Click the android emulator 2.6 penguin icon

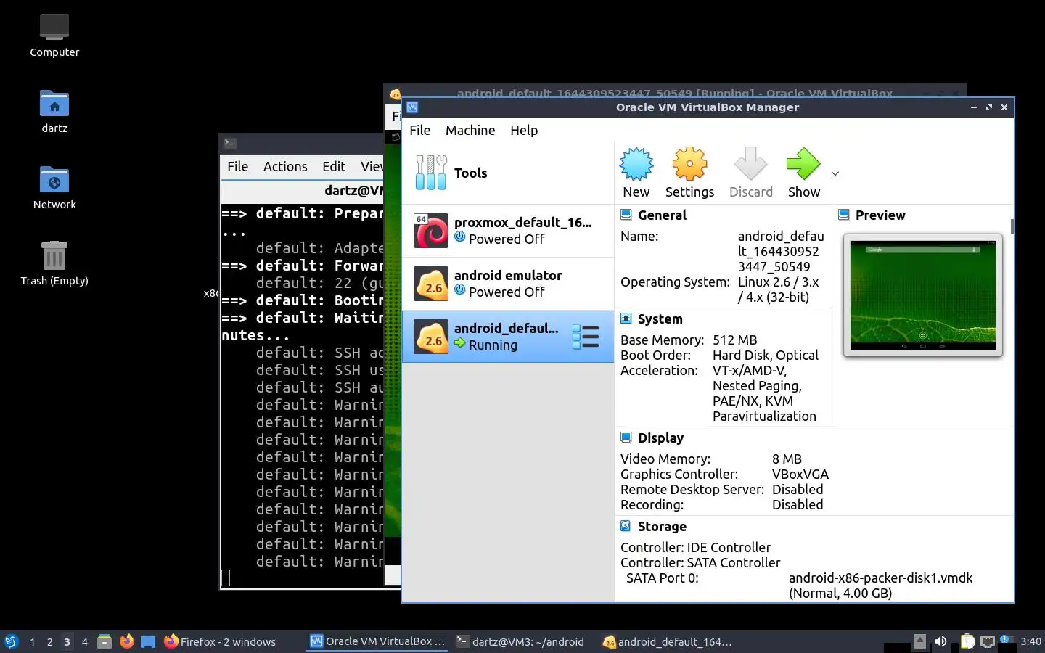coord(431,284)
